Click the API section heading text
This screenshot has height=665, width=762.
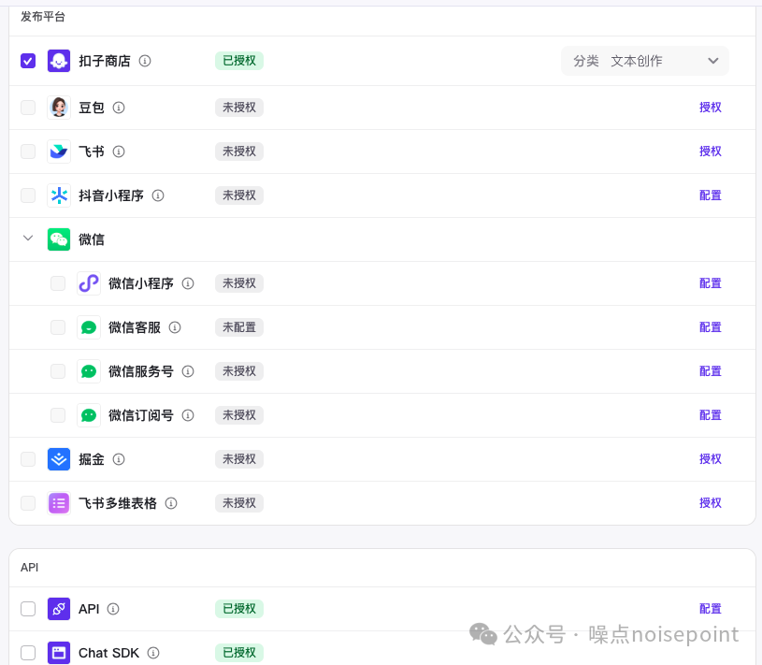click(x=30, y=568)
